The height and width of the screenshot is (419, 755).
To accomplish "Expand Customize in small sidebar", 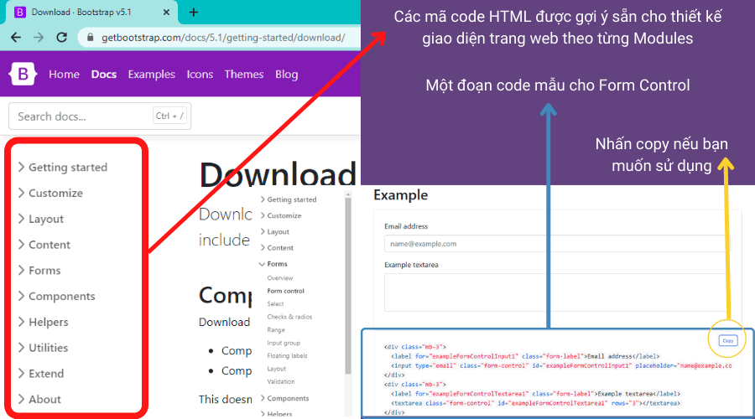I will point(281,215).
